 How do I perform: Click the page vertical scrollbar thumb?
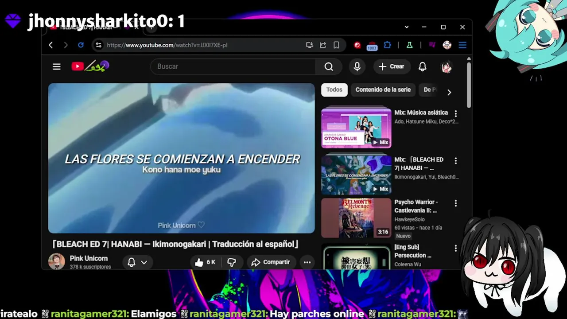coord(469,84)
